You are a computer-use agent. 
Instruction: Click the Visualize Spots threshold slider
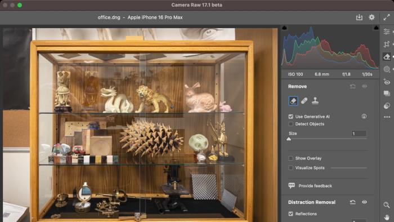click(x=349, y=168)
